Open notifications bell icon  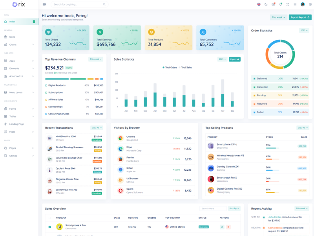[x=281, y=4]
